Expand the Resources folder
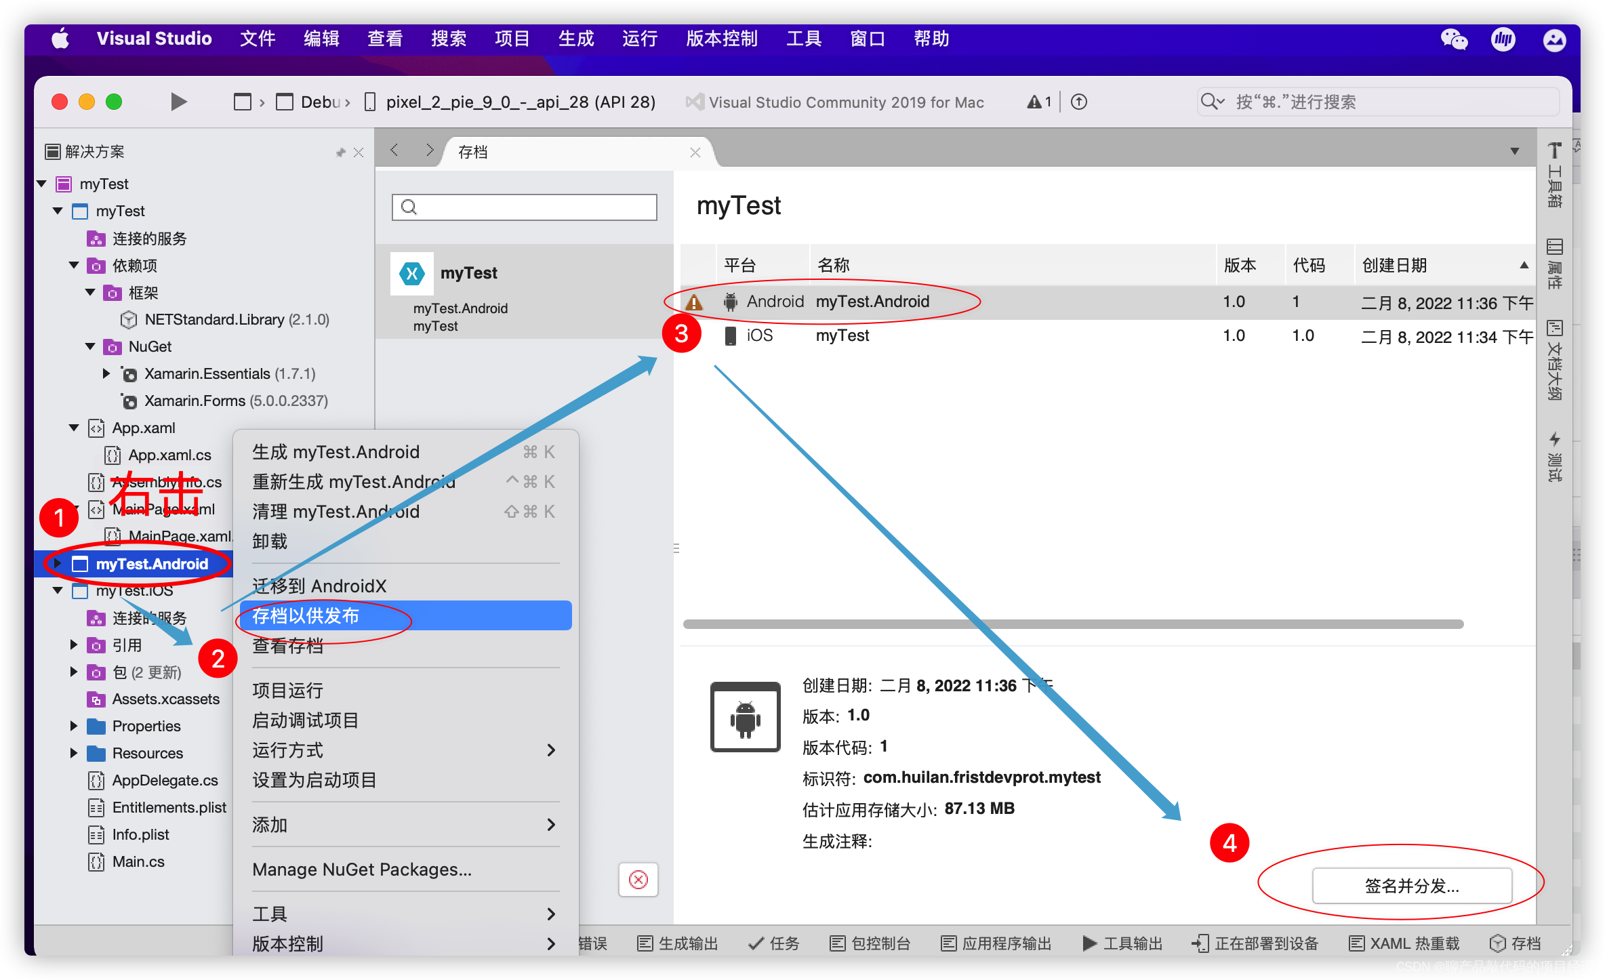Screen dimensions: 1605x980 (x=74, y=753)
